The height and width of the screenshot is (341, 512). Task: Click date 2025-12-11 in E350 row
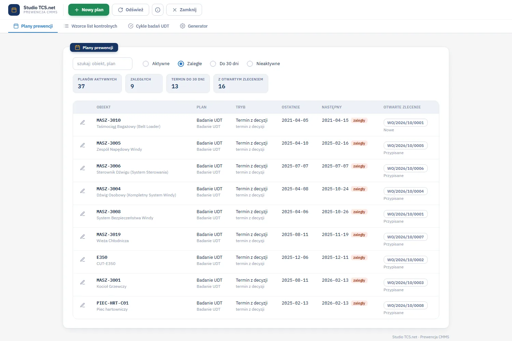tap(335, 257)
